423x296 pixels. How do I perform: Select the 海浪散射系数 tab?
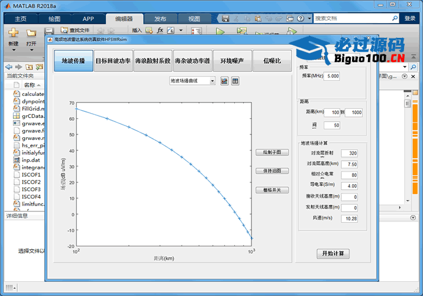[x=153, y=61]
